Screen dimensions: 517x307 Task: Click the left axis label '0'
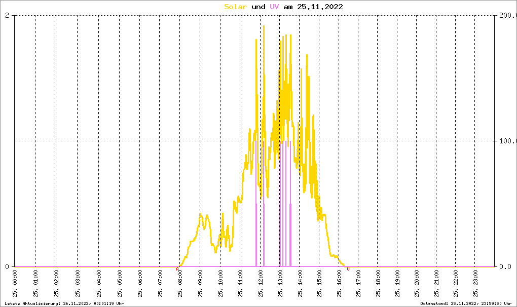tap(7, 266)
